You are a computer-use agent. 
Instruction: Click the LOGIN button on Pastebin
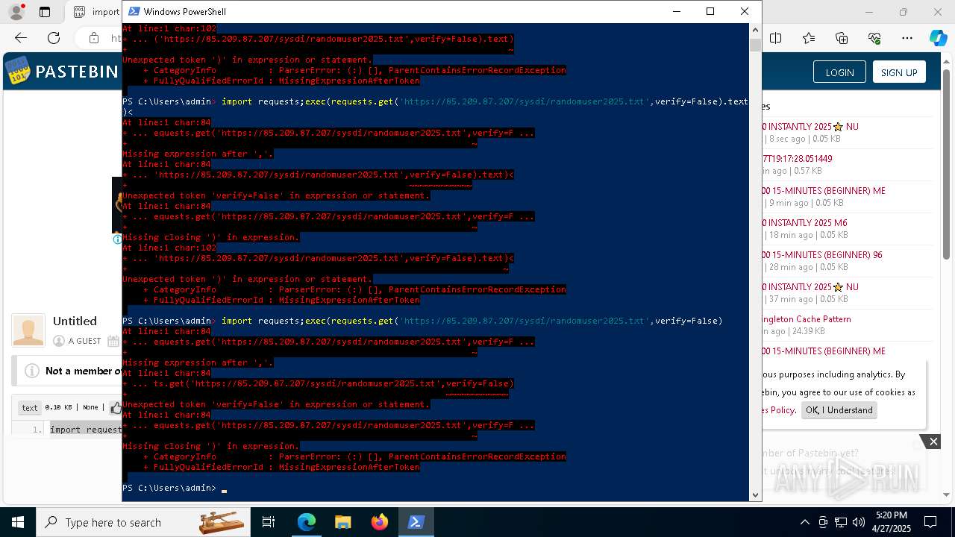click(839, 72)
